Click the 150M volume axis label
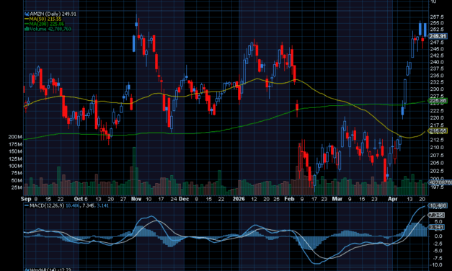 click(15, 151)
